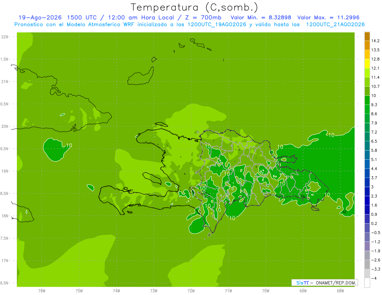Click the Temperatura (C,somb.) title
Viewport: 382px width, 295px height.
pos(194,7)
